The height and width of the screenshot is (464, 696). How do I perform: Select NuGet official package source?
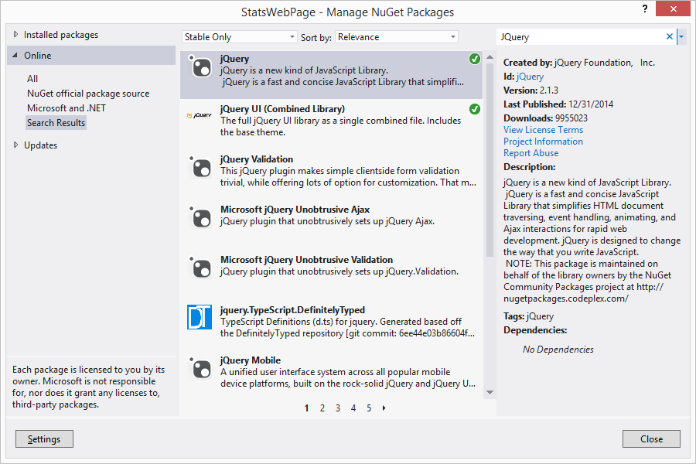pos(88,94)
